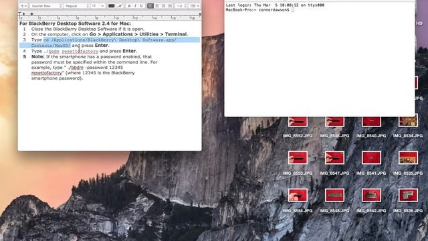Viewport: 428px width, 241px height.
Task: Open the list bullets and numbering dropdown
Action: [195, 6]
